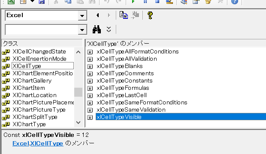Open the XlCellType link in the details pane
This screenshot has height=154, width=266.
pyautogui.click(x=47, y=143)
